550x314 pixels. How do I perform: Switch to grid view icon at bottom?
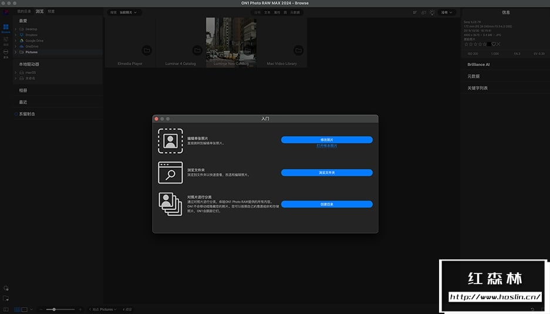17,309
